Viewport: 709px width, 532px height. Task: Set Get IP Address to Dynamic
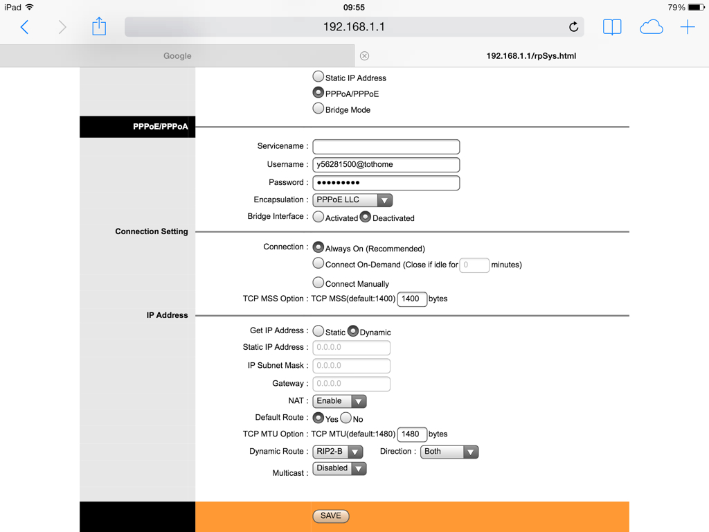pyautogui.click(x=352, y=330)
